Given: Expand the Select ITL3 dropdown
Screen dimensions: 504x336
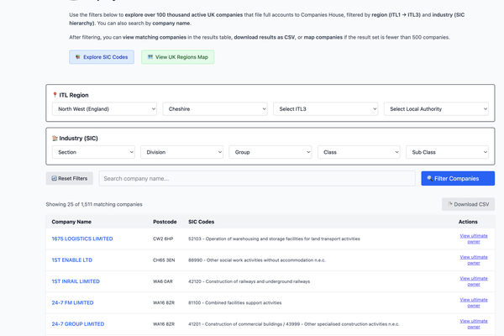Looking at the screenshot, I should [325, 108].
